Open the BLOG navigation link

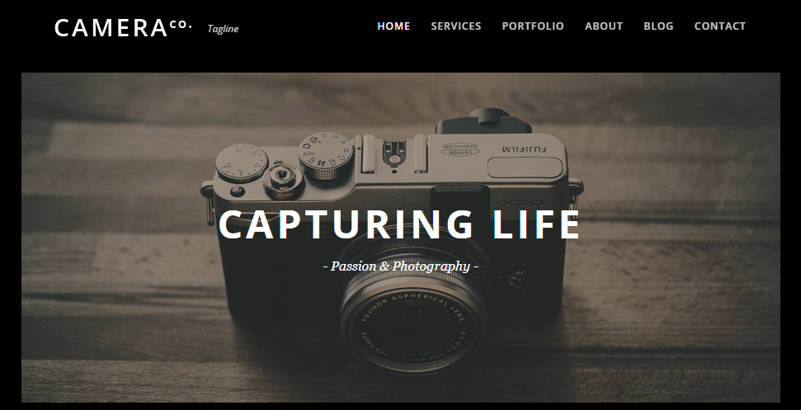click(658, 26)
